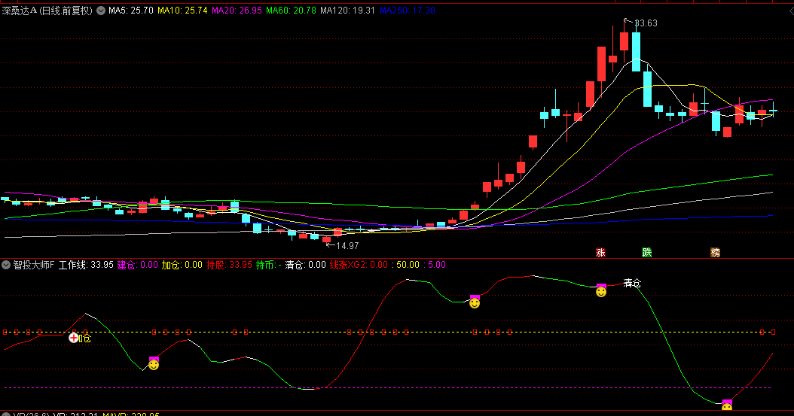
Task: Click the magenta 建仓: 0.00 value
Action: pos(138,265)
